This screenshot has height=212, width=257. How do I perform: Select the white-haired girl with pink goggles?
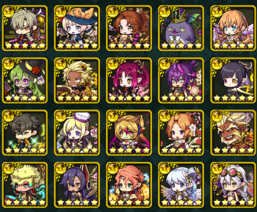click(233, 185)
